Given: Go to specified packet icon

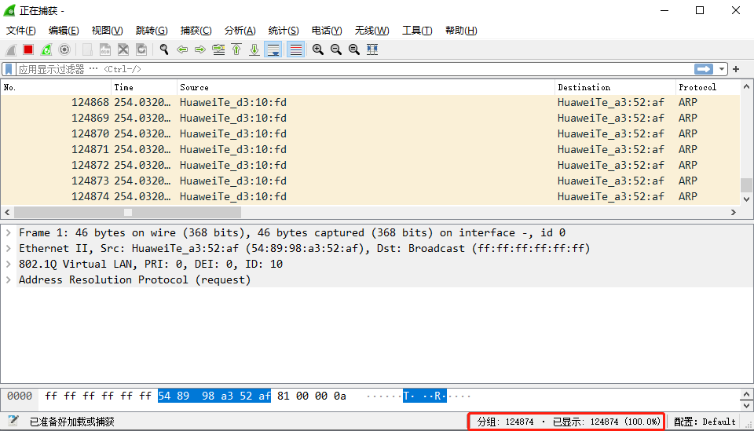Looking at the screenshot, I should pos(218,49).
